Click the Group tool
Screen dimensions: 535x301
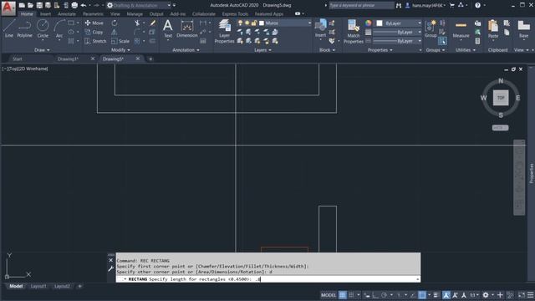coord(431,28)
